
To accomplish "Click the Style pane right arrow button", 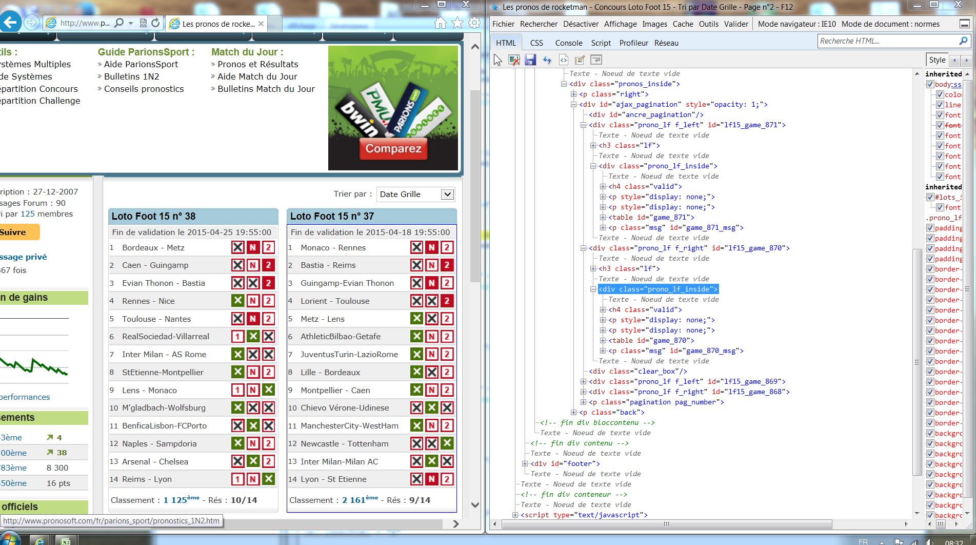I will pyautogui.click(x=966, y=60).
